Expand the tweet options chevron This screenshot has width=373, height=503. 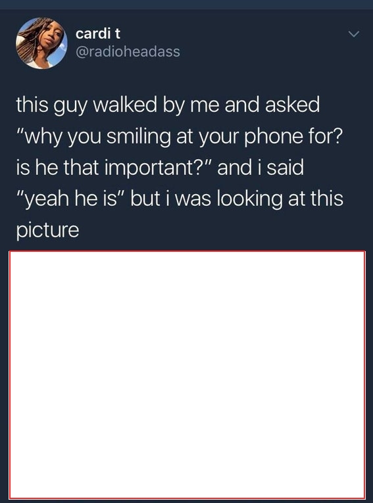(x=353, y=34)
